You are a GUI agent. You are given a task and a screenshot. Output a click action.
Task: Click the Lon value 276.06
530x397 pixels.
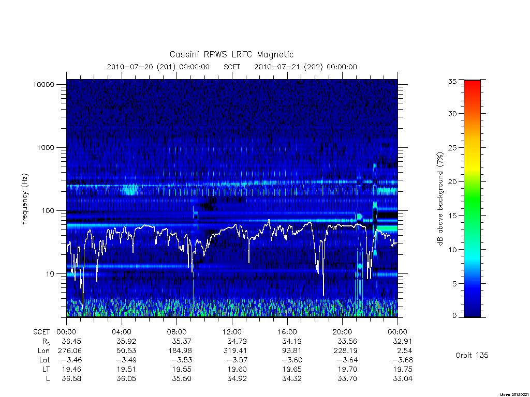pos(70,351)
